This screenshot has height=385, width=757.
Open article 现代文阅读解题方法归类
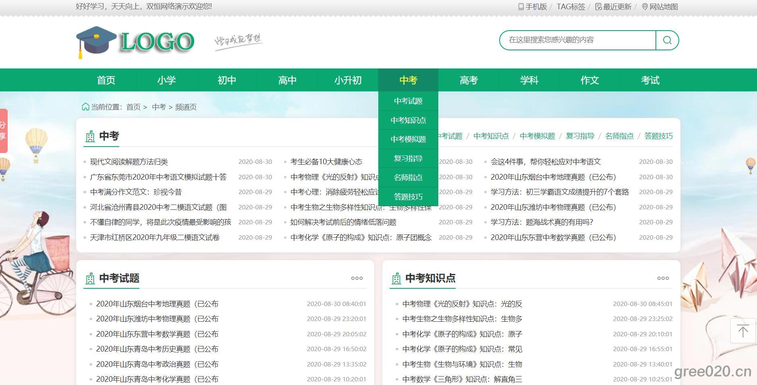click(129, 162)
